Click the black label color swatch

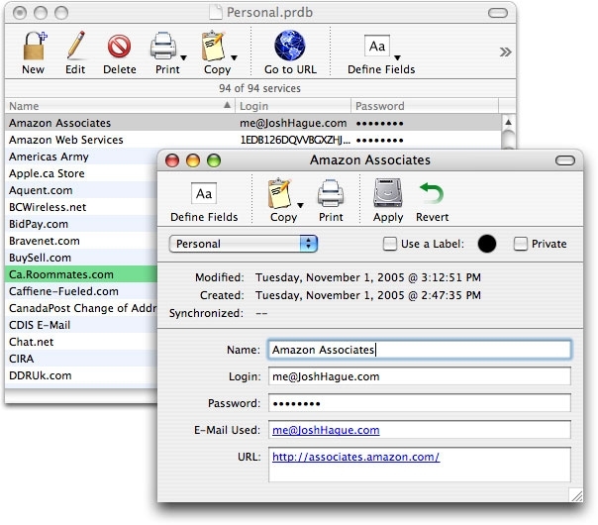tap(487, 244)
